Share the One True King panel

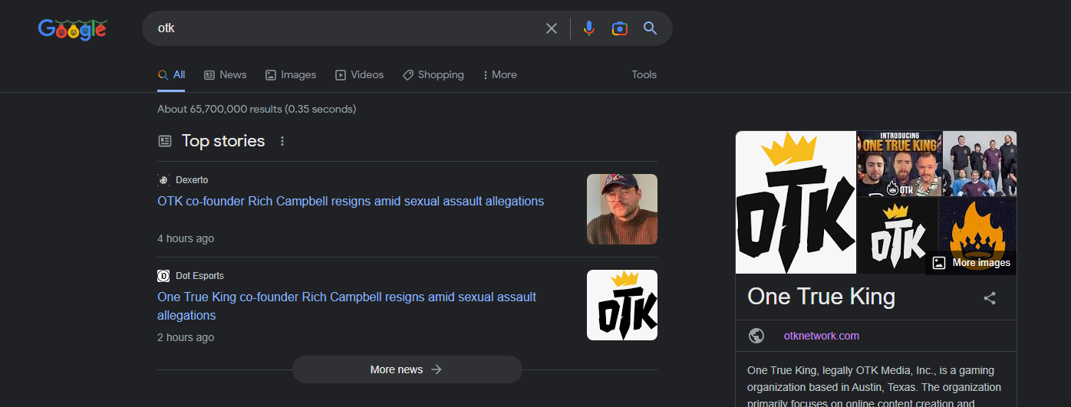click(x=990, y=298)
